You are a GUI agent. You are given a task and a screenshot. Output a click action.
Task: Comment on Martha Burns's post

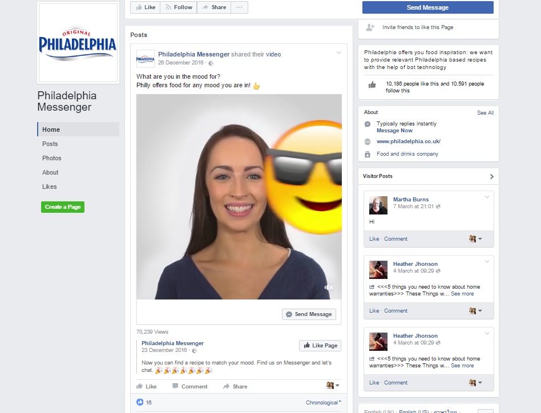(395, 239)
